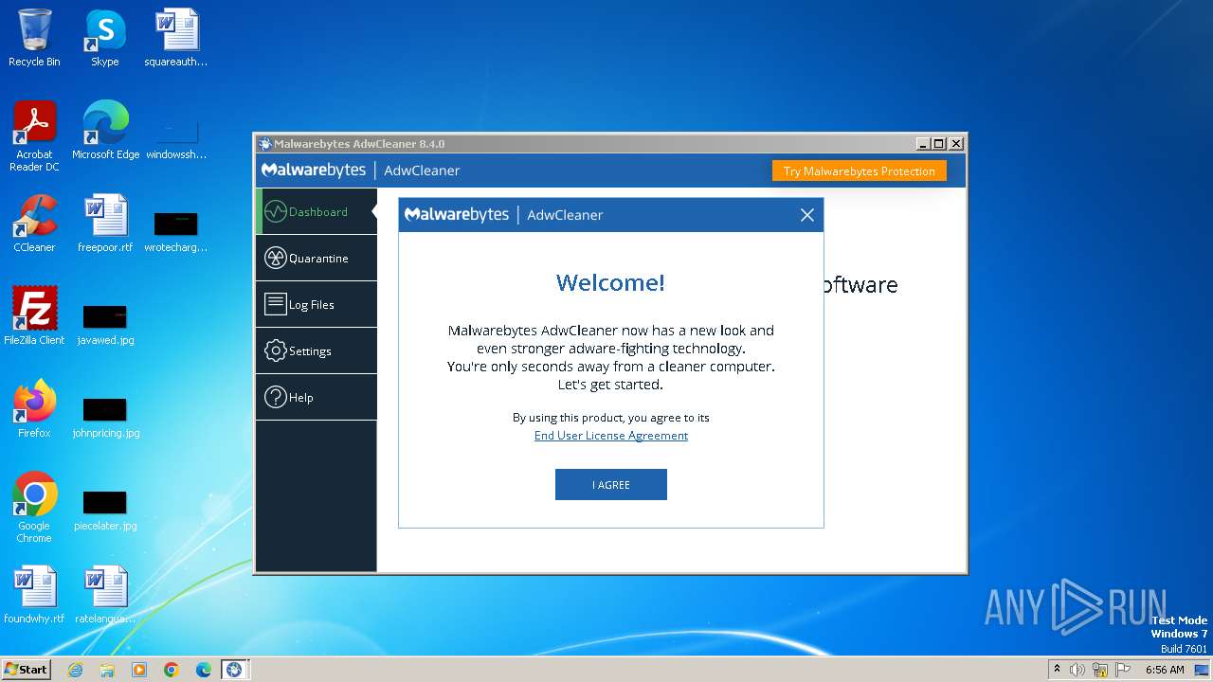Select the ratelanguage document icon
This screenshot has height=682, width=1213.
click(105, 595)
